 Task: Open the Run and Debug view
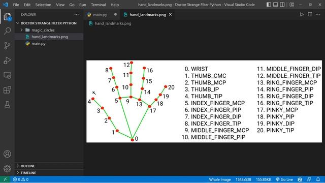click(x=7, y=60)
